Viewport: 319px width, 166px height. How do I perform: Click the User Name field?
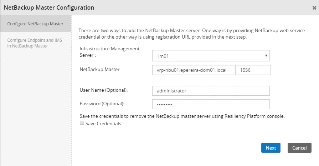click(x=211, y=91)
